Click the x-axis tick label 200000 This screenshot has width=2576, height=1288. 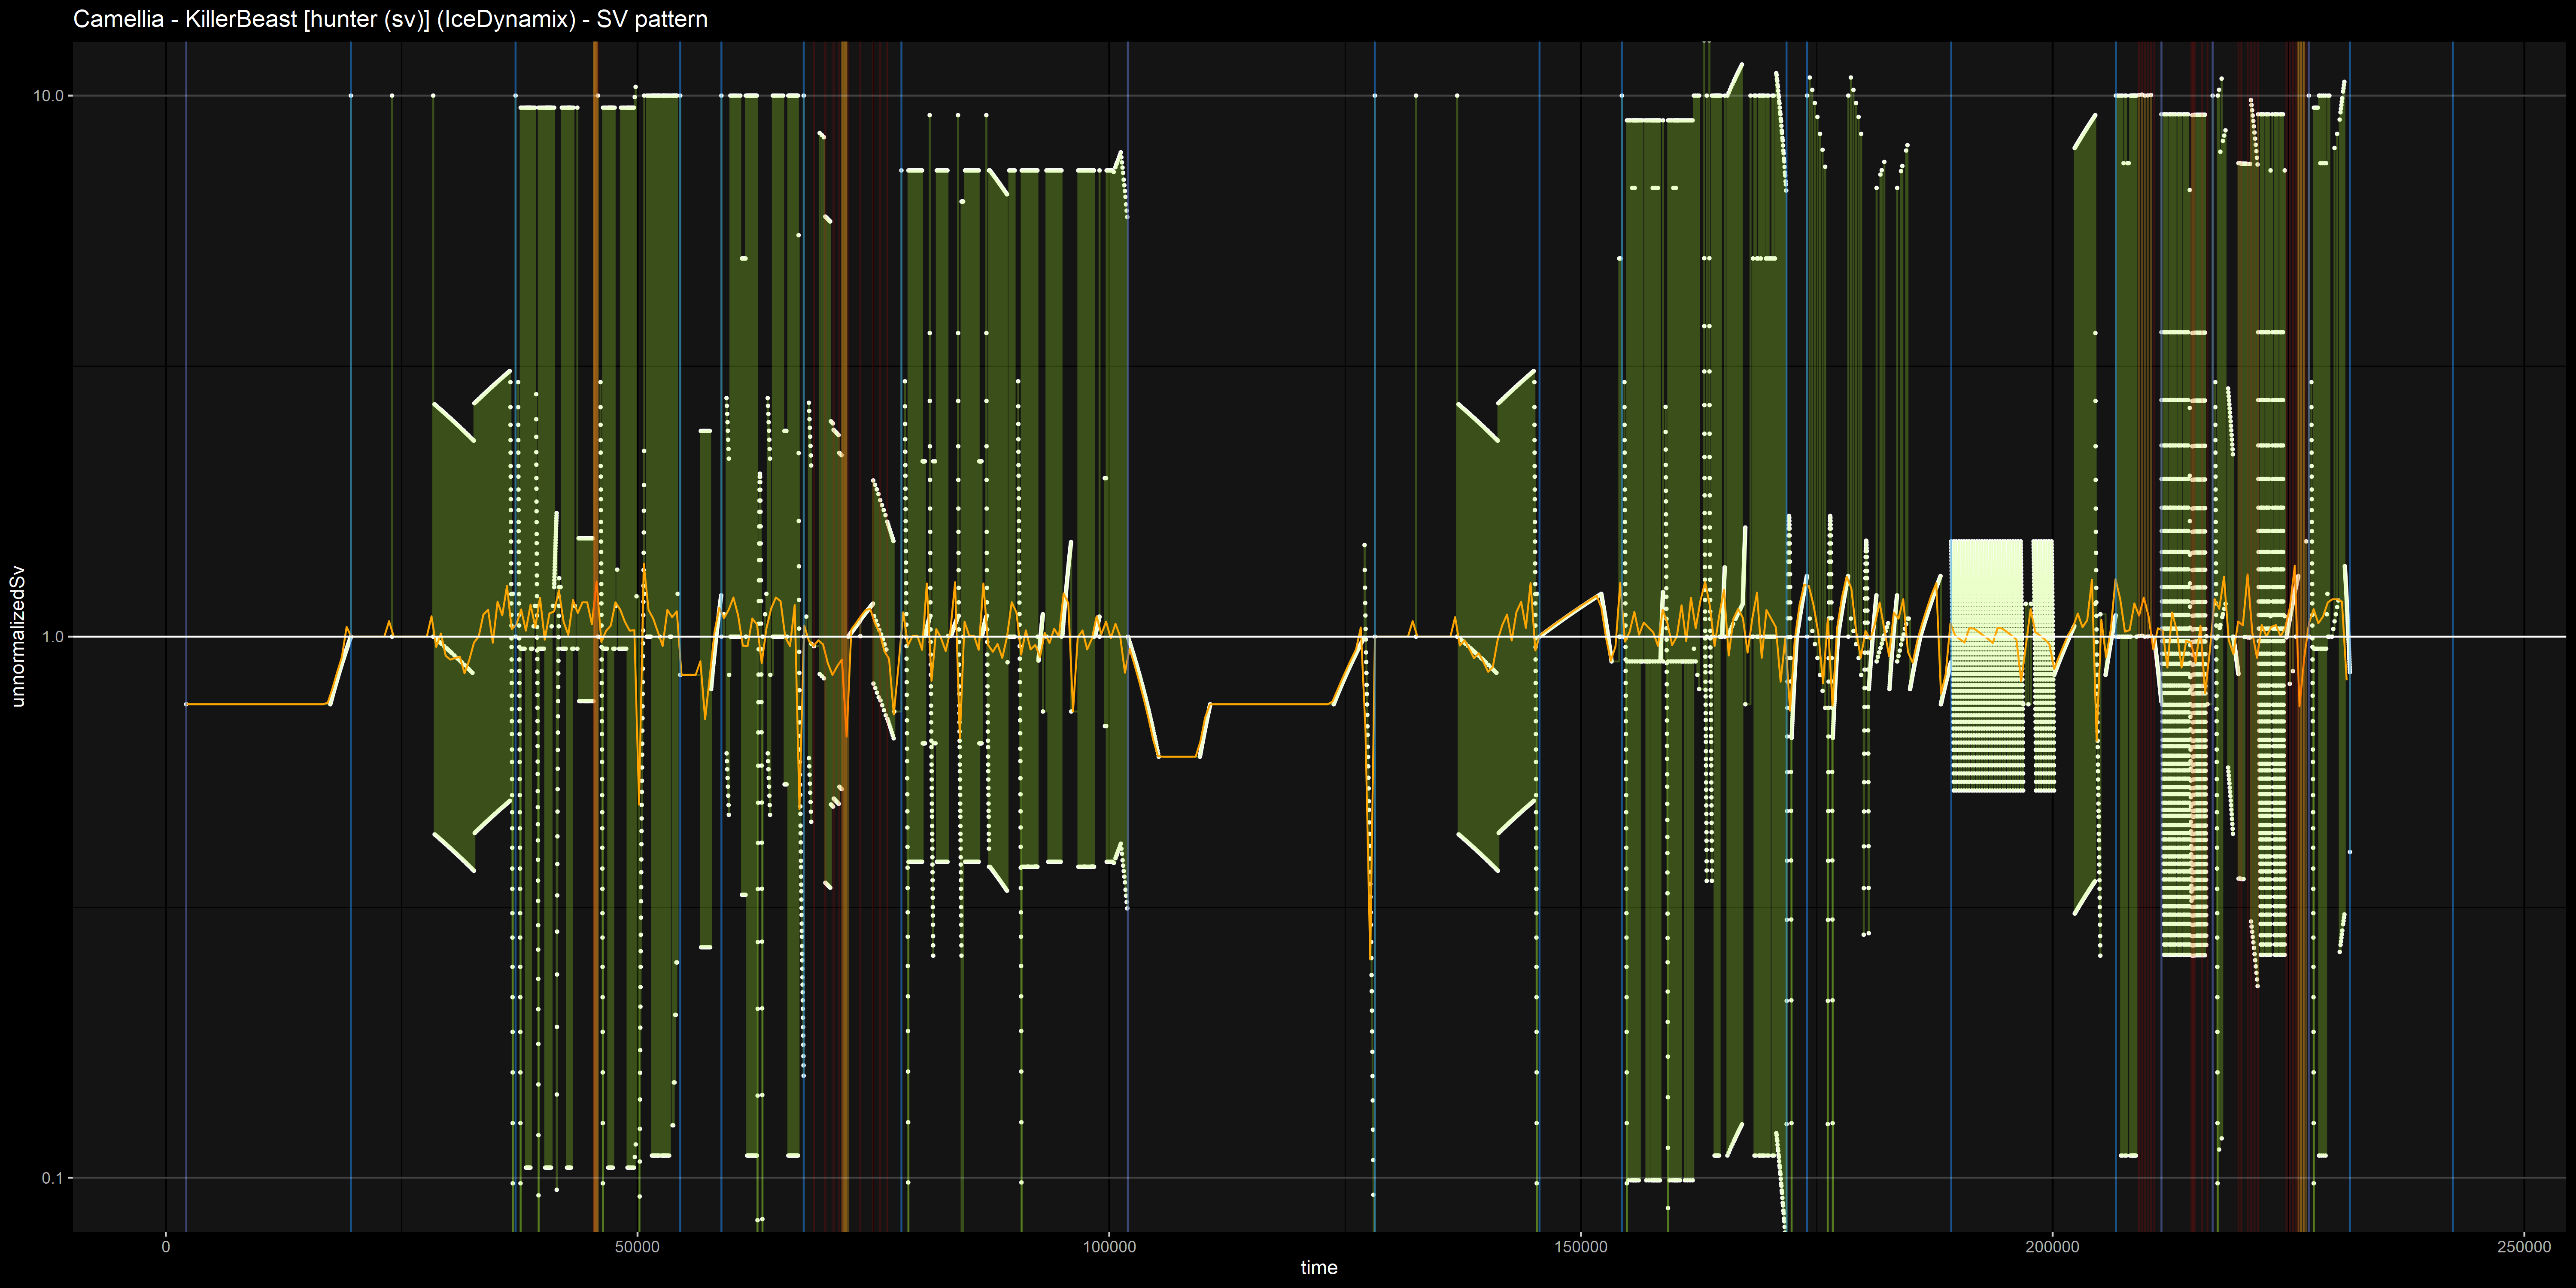[2052, 1247]
